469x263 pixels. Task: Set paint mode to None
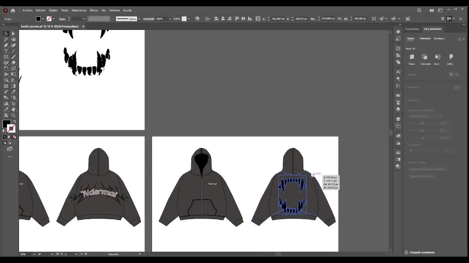(x=14, y=137)
